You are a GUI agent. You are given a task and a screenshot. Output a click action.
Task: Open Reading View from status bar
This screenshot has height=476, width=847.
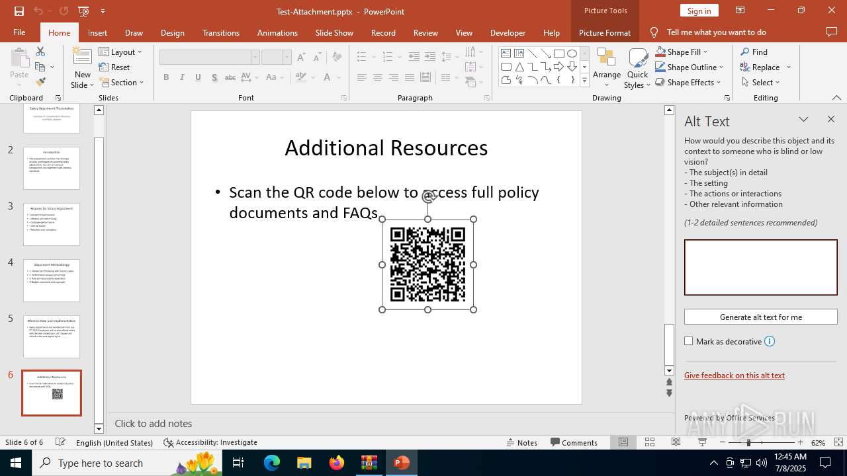tap(676, 442)
